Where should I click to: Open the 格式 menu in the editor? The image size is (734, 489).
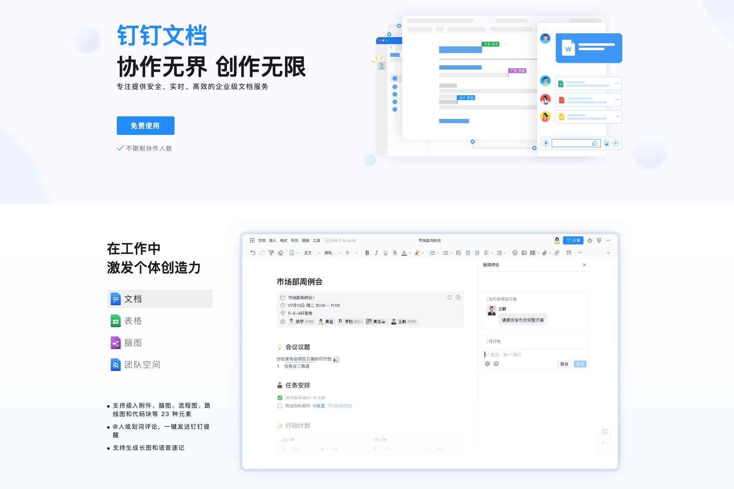coord(284,240)
